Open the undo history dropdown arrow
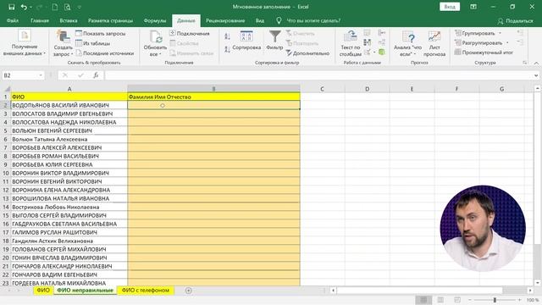The height and width of the screenshot is (305, 542). pyautogui.click(x=30, y=7)
